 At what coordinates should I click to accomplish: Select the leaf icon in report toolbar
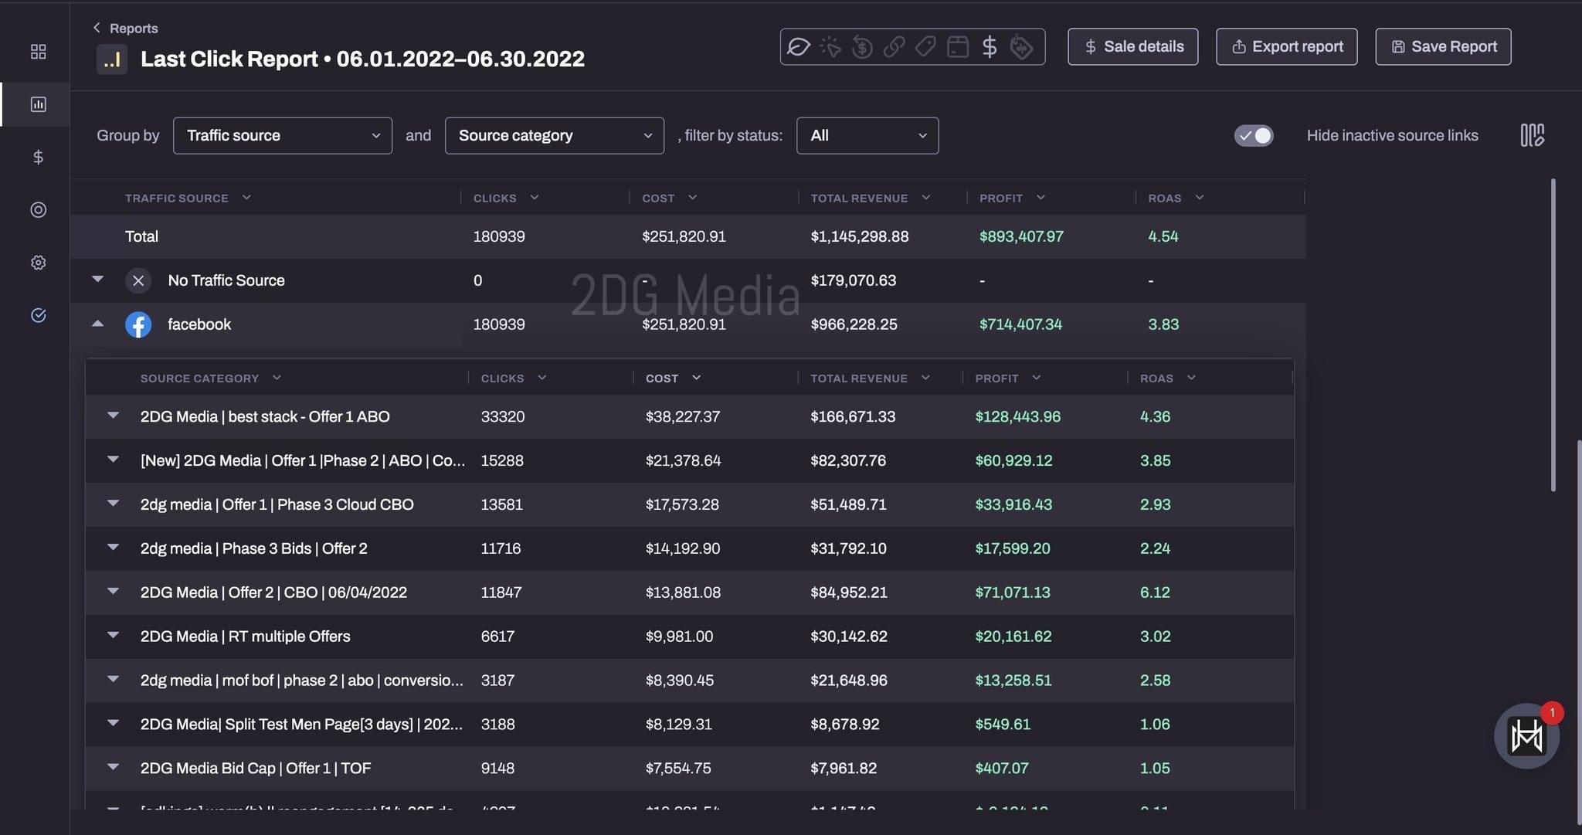coord(798,47)
